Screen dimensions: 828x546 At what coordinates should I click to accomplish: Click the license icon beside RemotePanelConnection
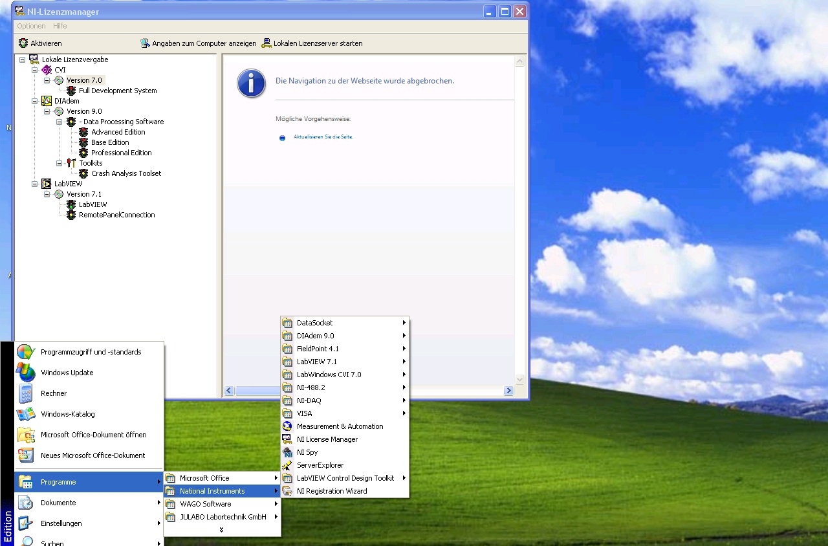tap(71, 215)
